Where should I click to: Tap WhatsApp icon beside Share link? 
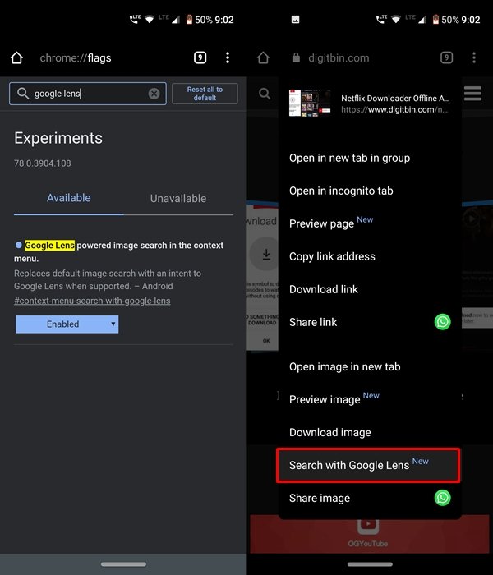click(442, 322)
